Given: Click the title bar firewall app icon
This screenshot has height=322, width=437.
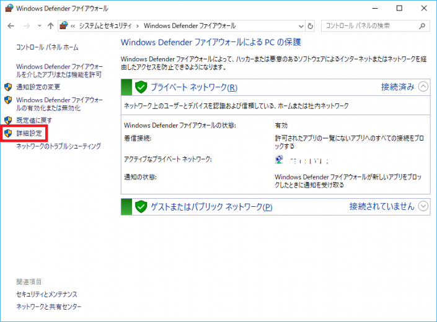Looking at the screenshot, I should (x=9, y=8).
